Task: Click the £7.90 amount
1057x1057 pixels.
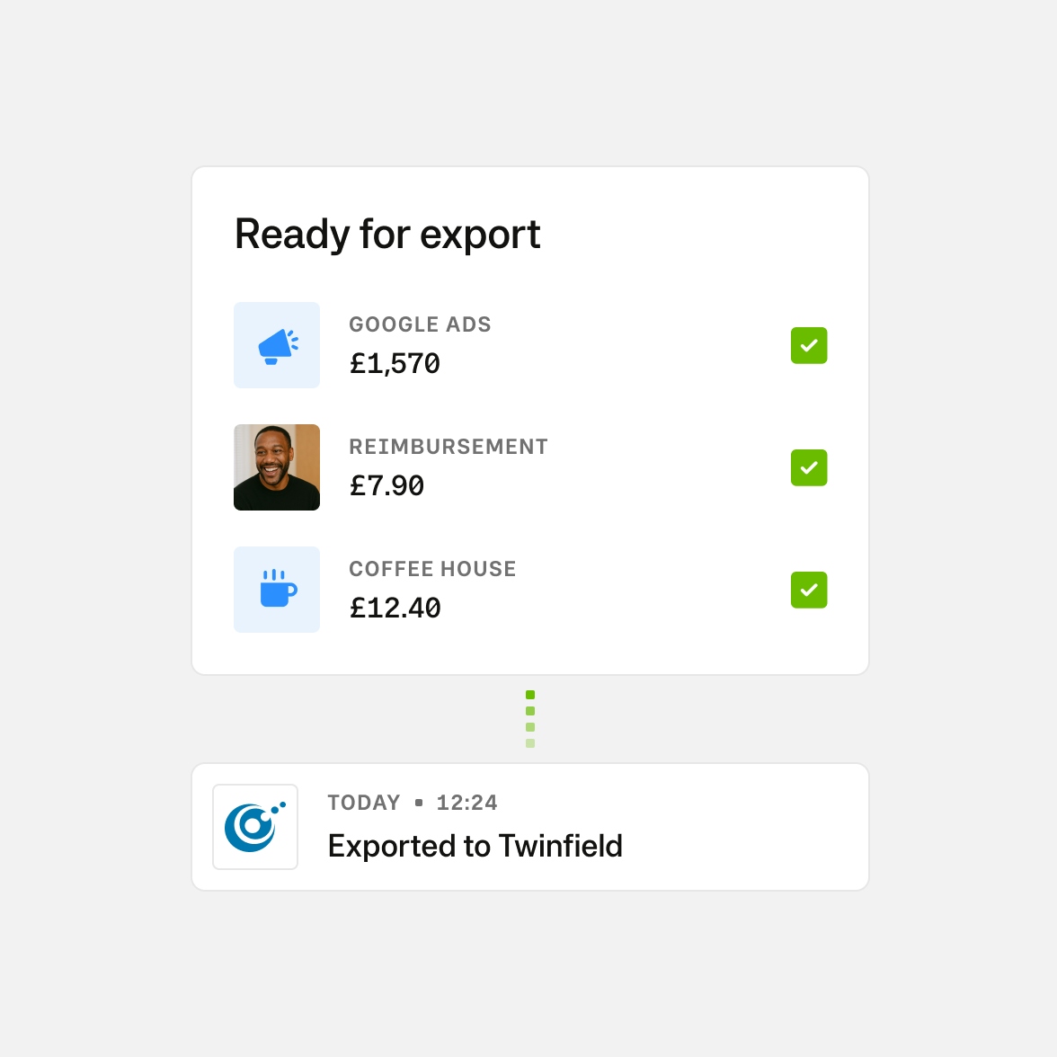Action: point(386,486)
